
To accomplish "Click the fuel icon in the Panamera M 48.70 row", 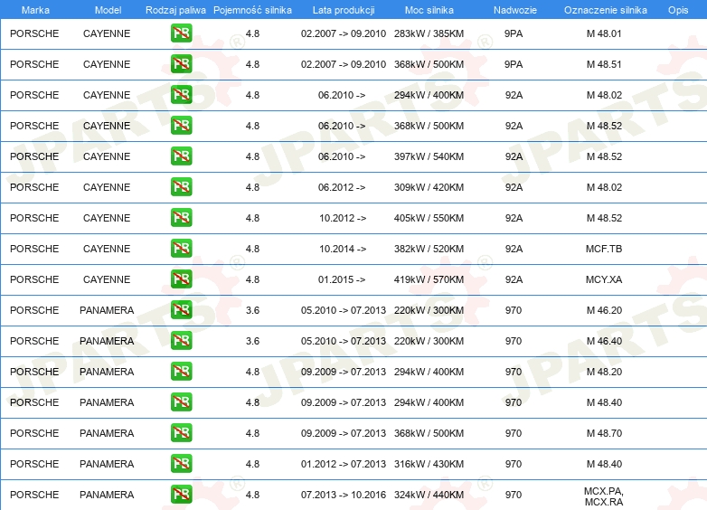I will click(x=181, y=433).
